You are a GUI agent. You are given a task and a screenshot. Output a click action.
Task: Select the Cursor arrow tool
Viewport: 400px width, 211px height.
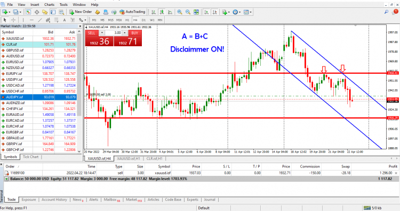5,20
